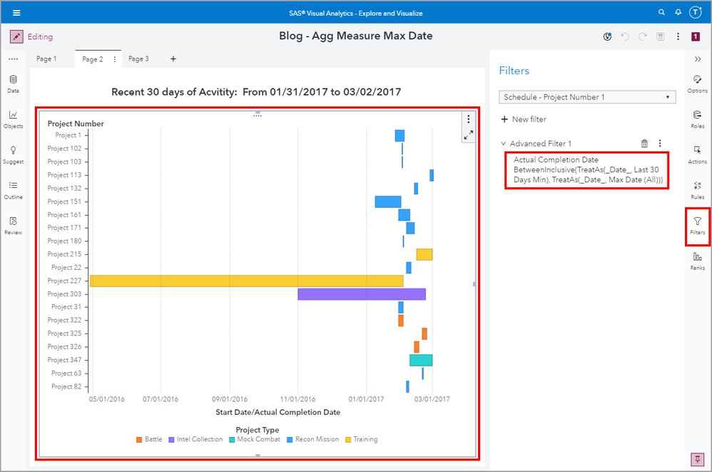Open report overflow menu dots
The width and height of the screenshot is (712, 472).
point(678,36)
